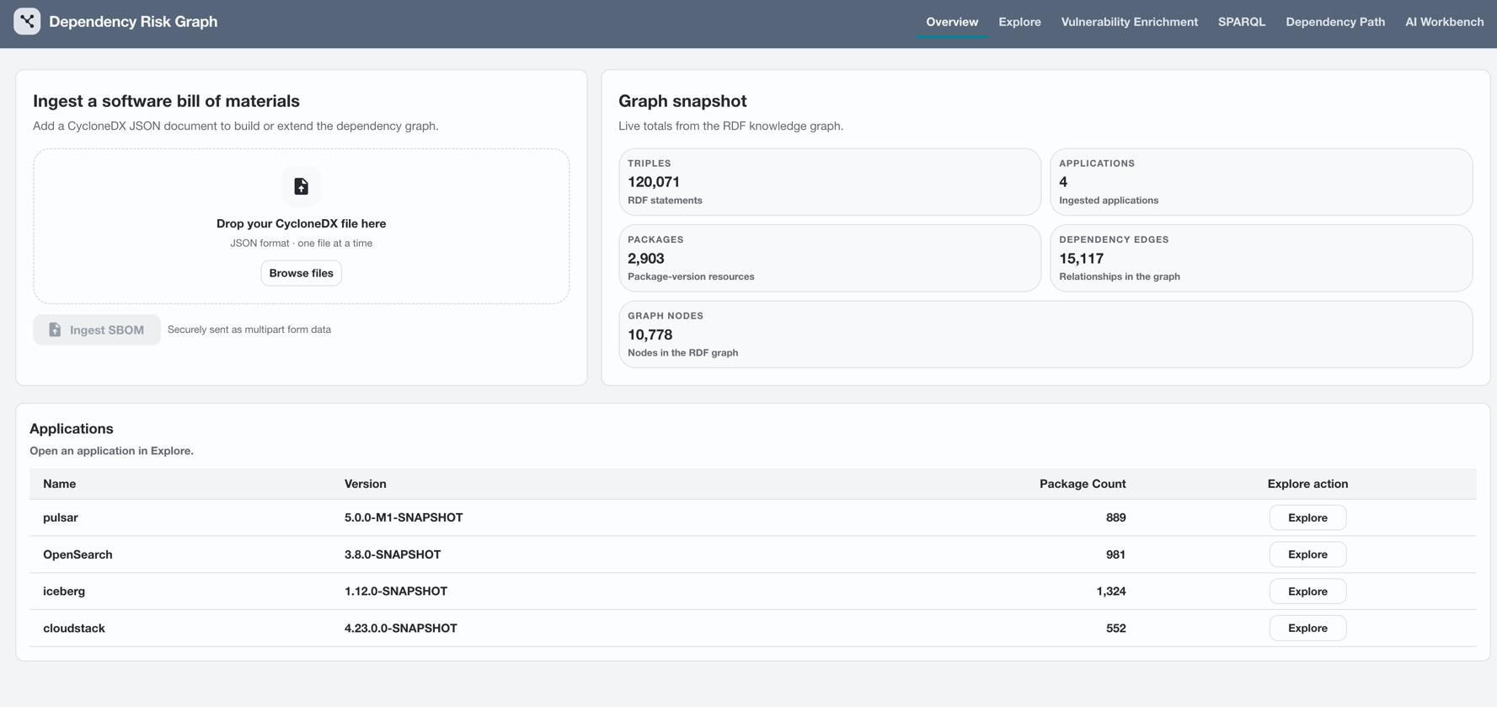Explore the pulsar application
The width and height of the screenshot is (1497, 707).
(x=1307, y=517)
